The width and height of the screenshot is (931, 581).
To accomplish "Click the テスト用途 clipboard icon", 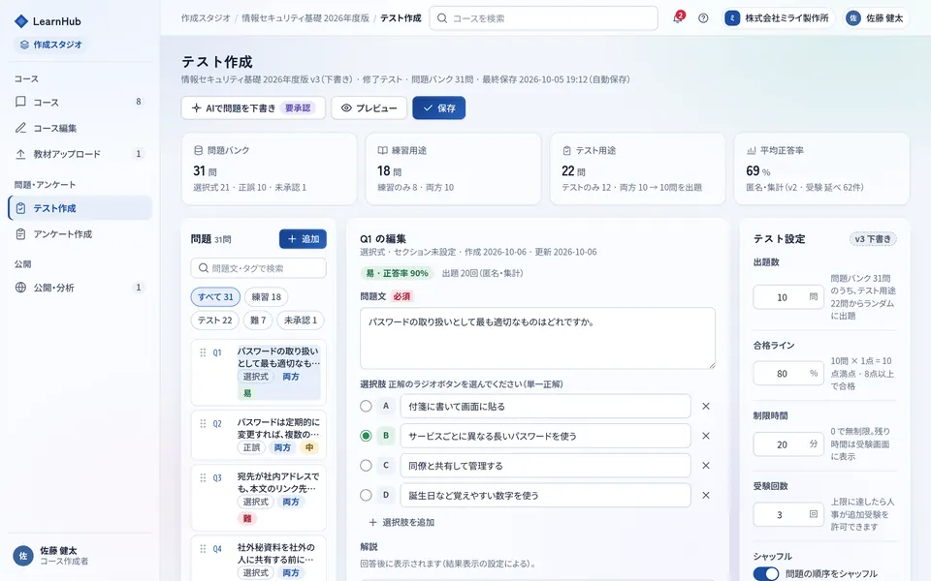I will click(x=566, y=151).
